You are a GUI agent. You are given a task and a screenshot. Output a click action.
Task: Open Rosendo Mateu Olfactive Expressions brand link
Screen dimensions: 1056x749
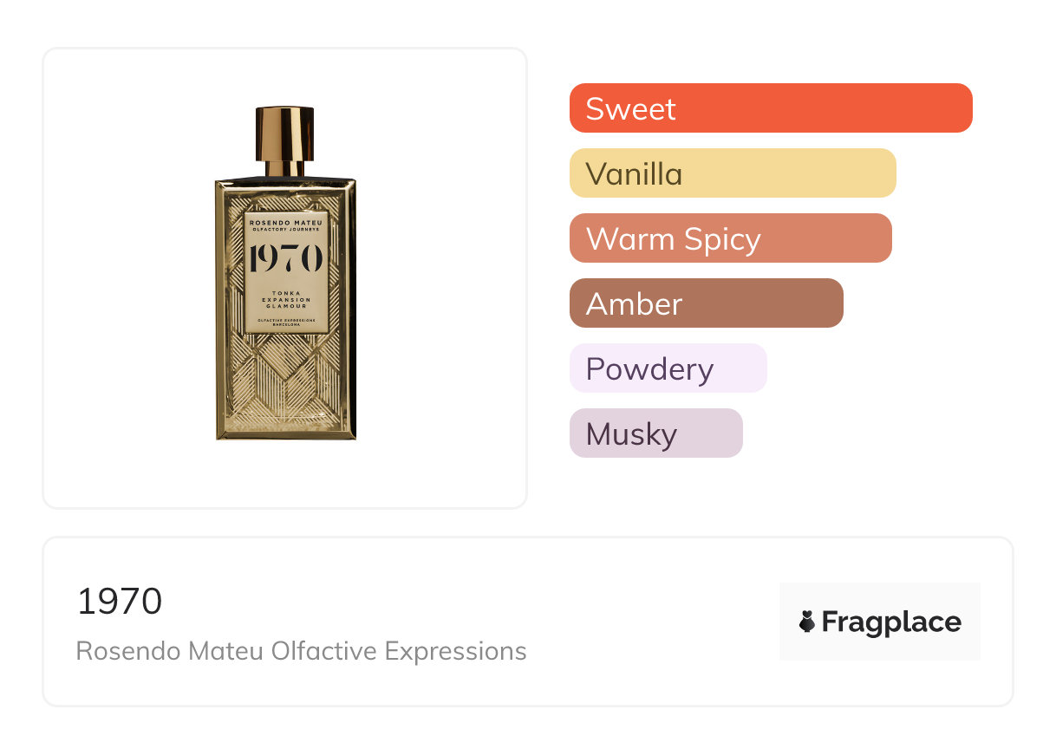pos(301,651)
